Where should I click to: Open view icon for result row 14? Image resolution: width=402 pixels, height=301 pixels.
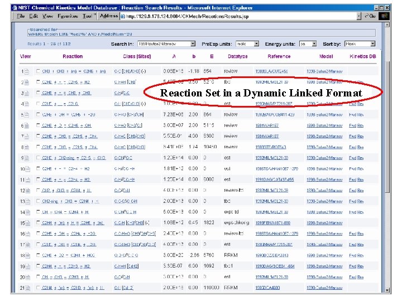[x=28, y=212]
